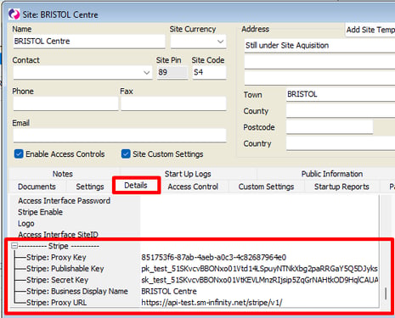Click the Add Site Template button

tap(370, 30)
